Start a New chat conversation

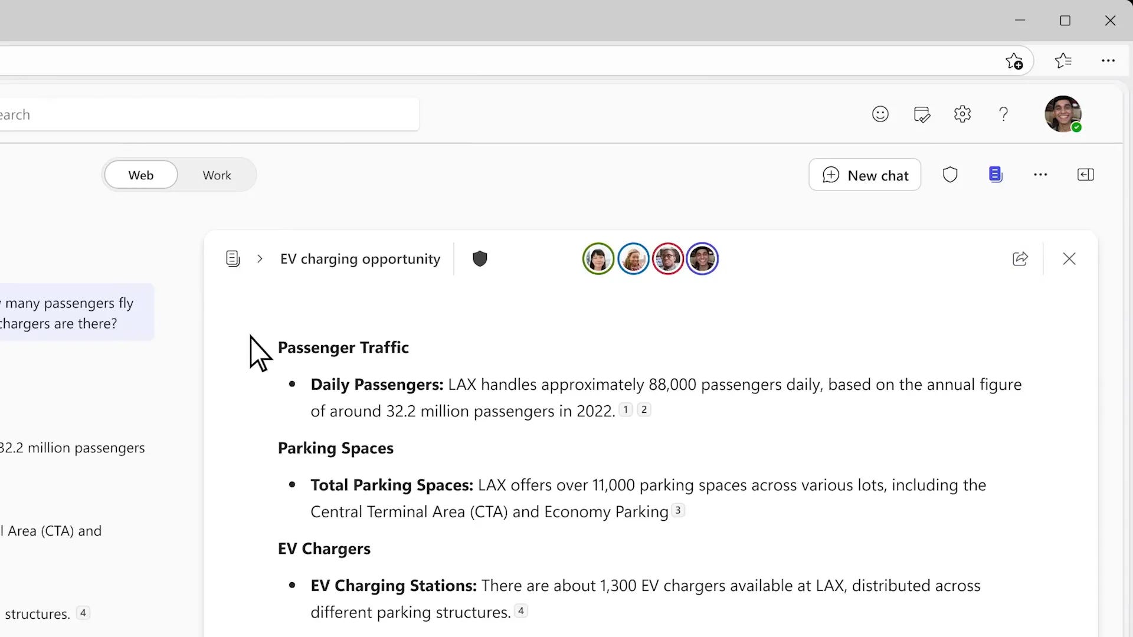[x=865, y=175]
